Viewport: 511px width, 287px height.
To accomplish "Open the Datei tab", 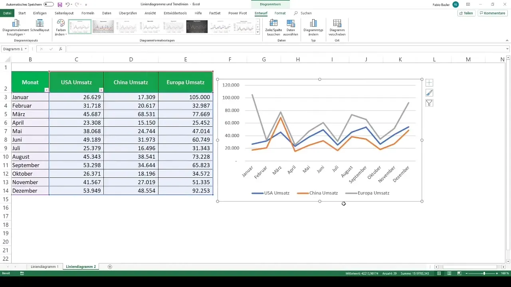I will 7,13.
